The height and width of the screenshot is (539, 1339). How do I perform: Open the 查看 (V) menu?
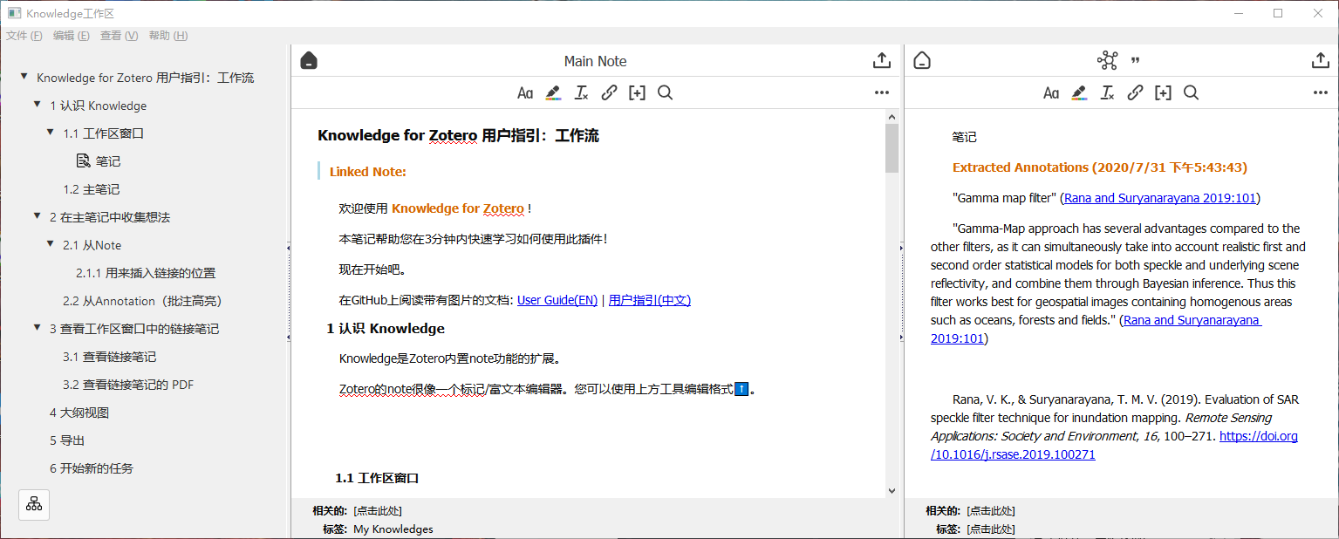(119, 36)
